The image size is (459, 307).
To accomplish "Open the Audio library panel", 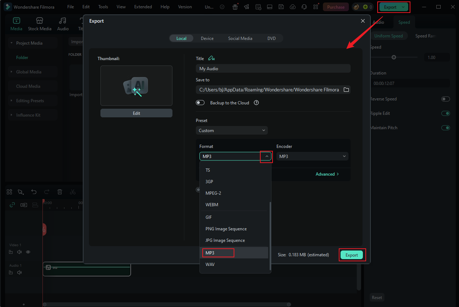I will coord(63,24).
